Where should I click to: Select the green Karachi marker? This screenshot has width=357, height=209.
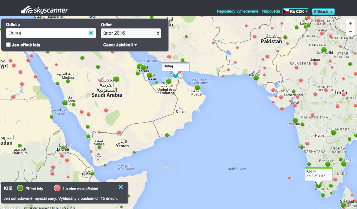pos(256,78)
